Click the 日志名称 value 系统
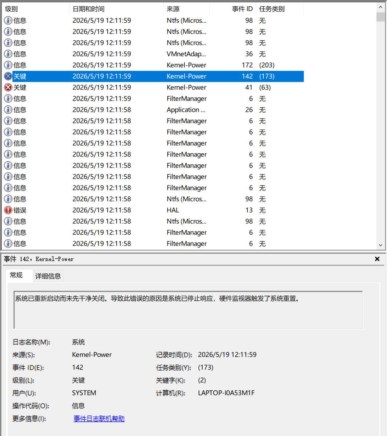The height and width of the screenshot is (436, 387). pyautogui.click(x=78, y=342)
